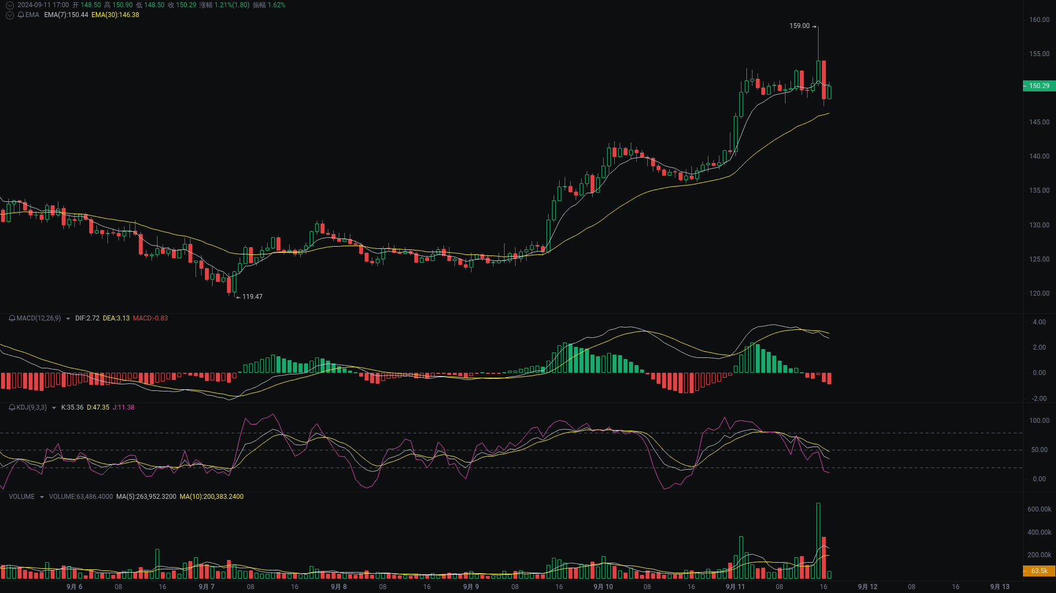The height and width of the screenshot is (593, 1056).
Task: Click the 50.00 KDJ axis label
Action: (x=1039, y=450)
